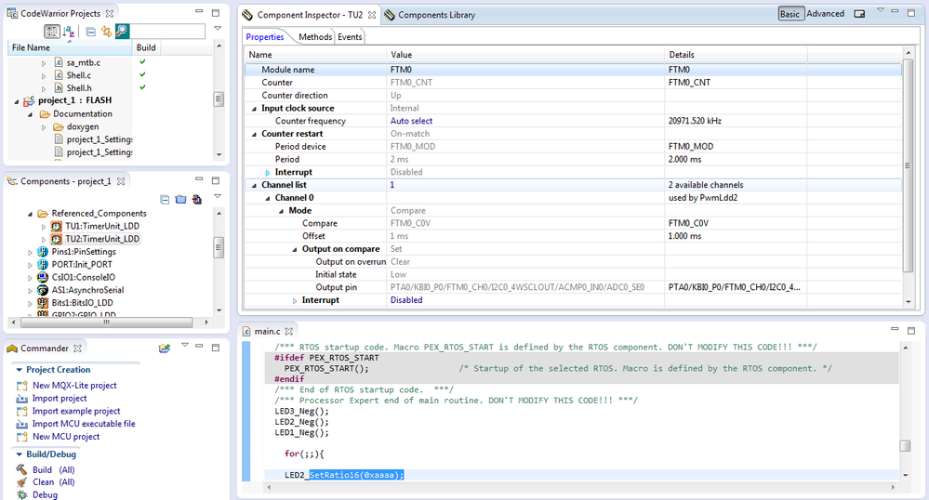This screenshot has height=500, width=929.
Task: Open the Methods tab
Action: 315,37
